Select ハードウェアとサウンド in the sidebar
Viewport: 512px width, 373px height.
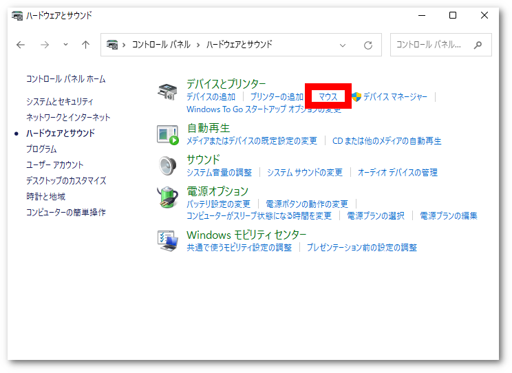(x=61, y=134)
